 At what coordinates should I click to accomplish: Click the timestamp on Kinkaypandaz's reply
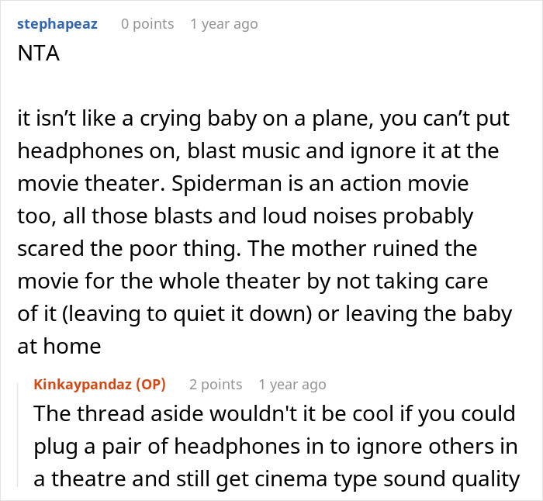click(292, 385)
